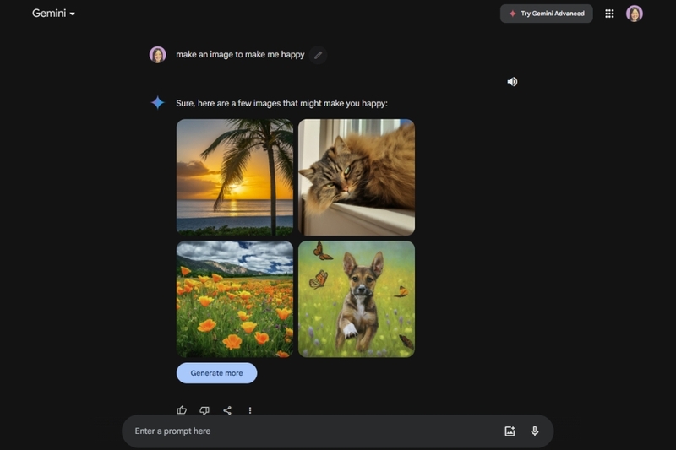Screen dimensions: 676x450
Task: Click the Gemini sparkle star icon
Action: [158, 102]
